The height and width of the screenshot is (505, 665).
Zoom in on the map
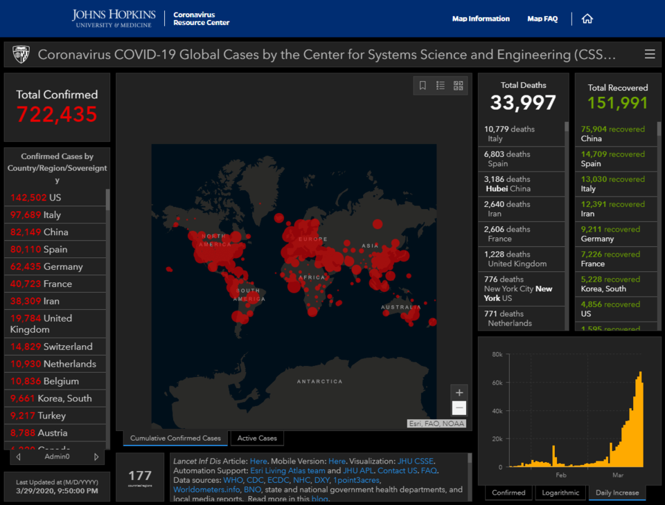(x=459, y=392)
